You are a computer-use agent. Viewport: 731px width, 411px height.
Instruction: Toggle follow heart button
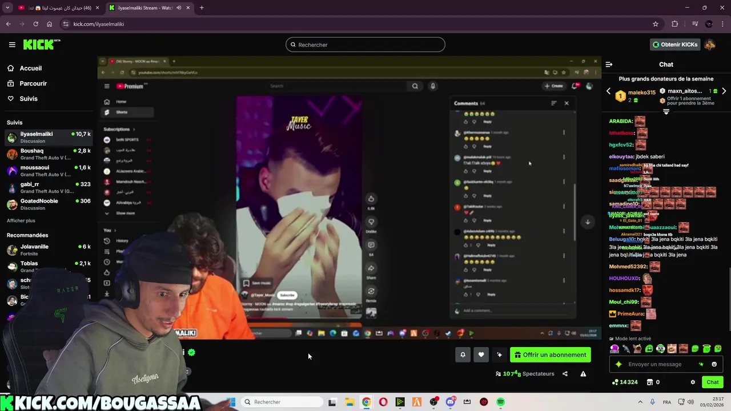click(481, 354)
